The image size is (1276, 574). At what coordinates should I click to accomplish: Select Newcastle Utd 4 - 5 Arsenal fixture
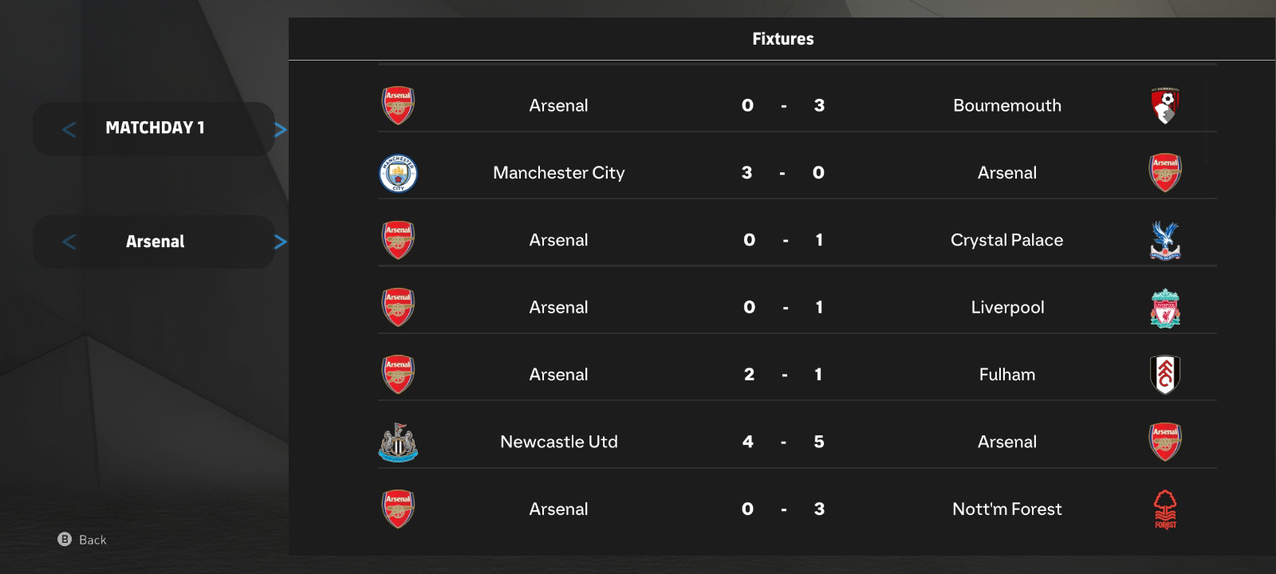[797, 442]
